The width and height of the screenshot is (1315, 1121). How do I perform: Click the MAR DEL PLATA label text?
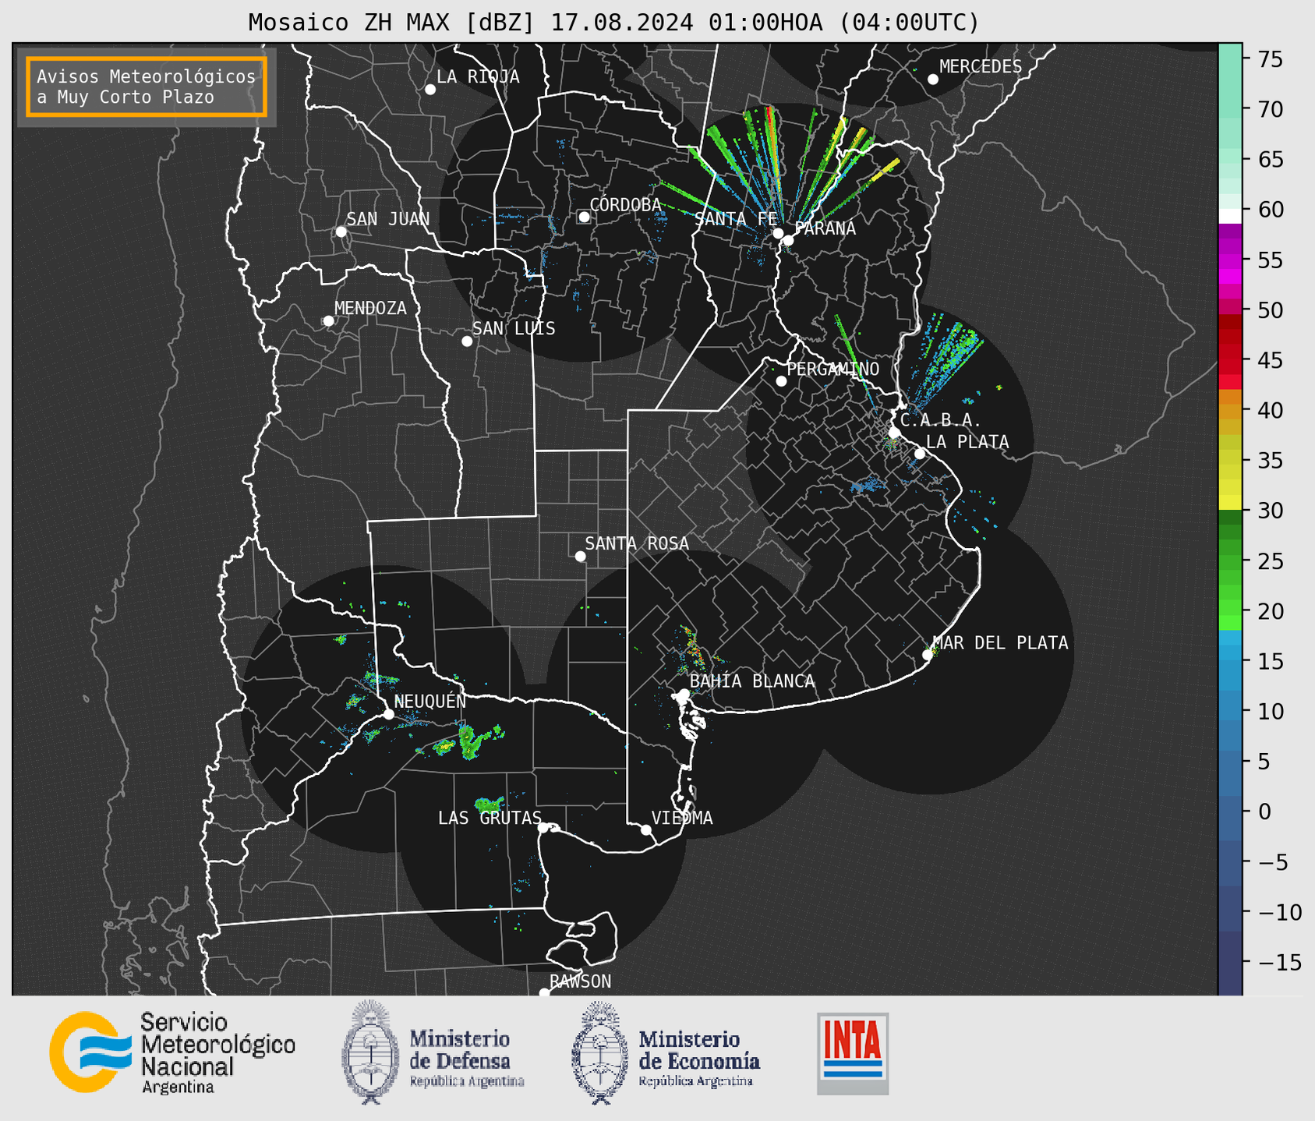(x=1000, y=643)
